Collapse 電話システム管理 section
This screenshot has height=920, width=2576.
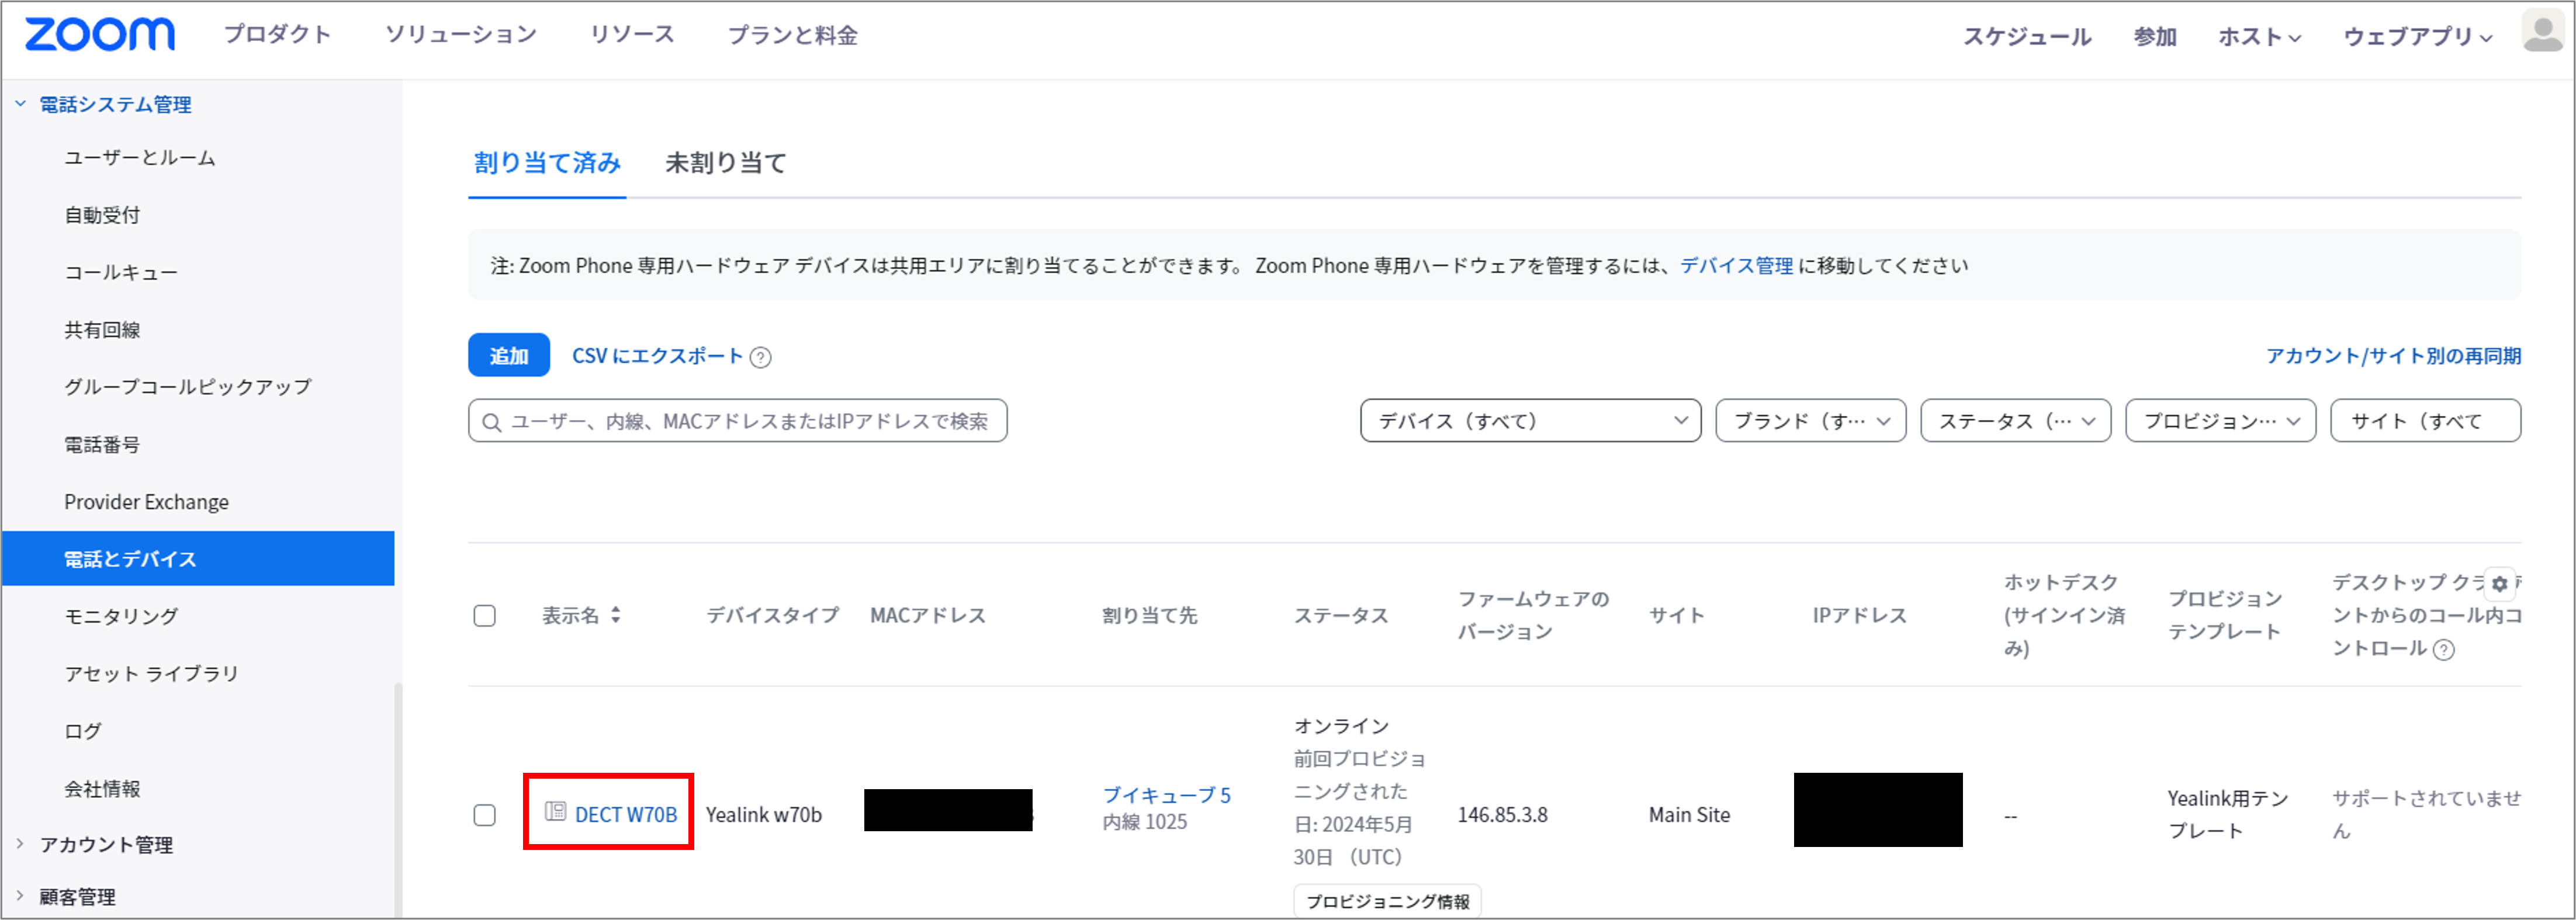point(20,104)
